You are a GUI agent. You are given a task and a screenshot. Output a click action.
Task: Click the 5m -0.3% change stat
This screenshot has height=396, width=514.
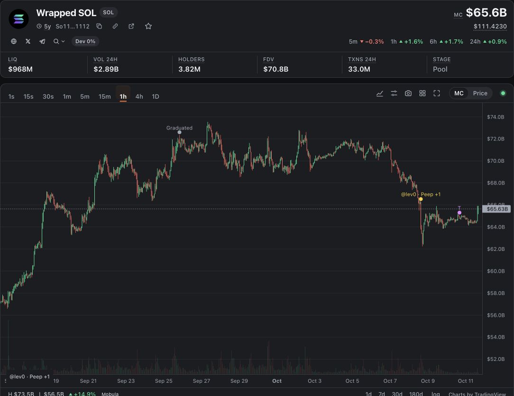pyautogui.click(x=366, y=42)
